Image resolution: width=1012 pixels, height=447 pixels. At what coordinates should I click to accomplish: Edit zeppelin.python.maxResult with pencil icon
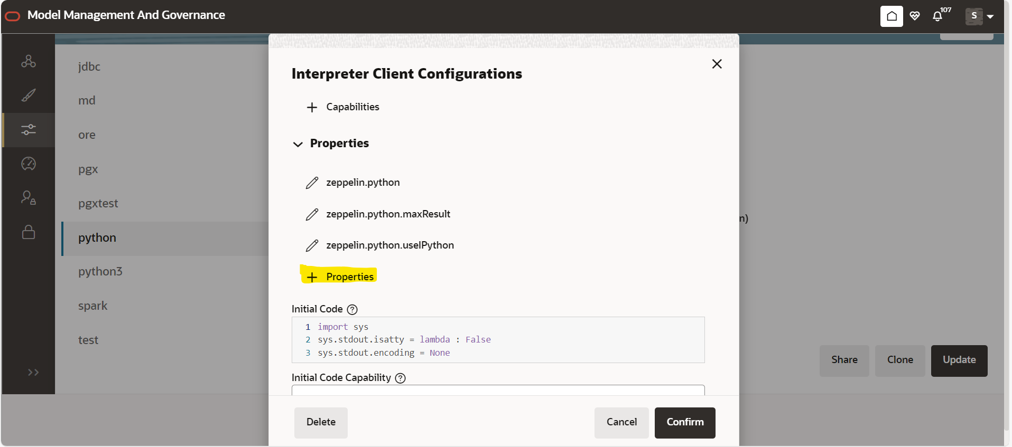click(312, 214)
